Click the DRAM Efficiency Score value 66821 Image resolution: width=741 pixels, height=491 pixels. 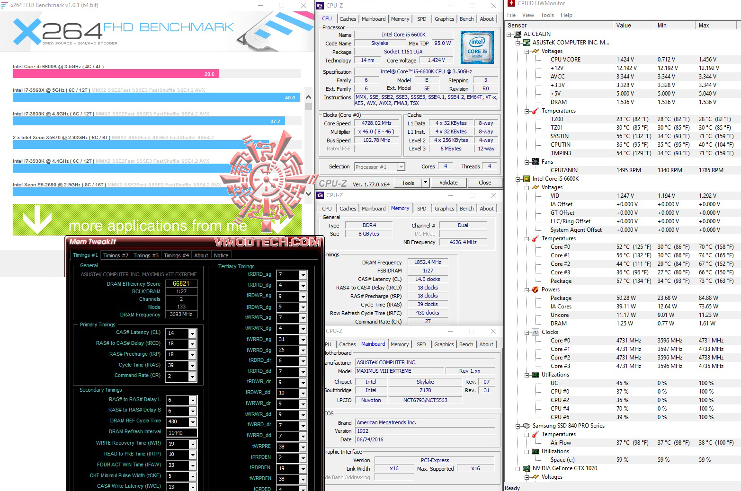(x=181, y=284)
